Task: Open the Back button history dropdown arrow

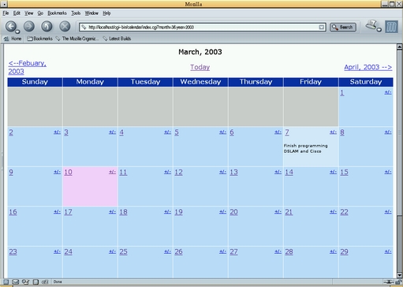Action: coord(17,32)
